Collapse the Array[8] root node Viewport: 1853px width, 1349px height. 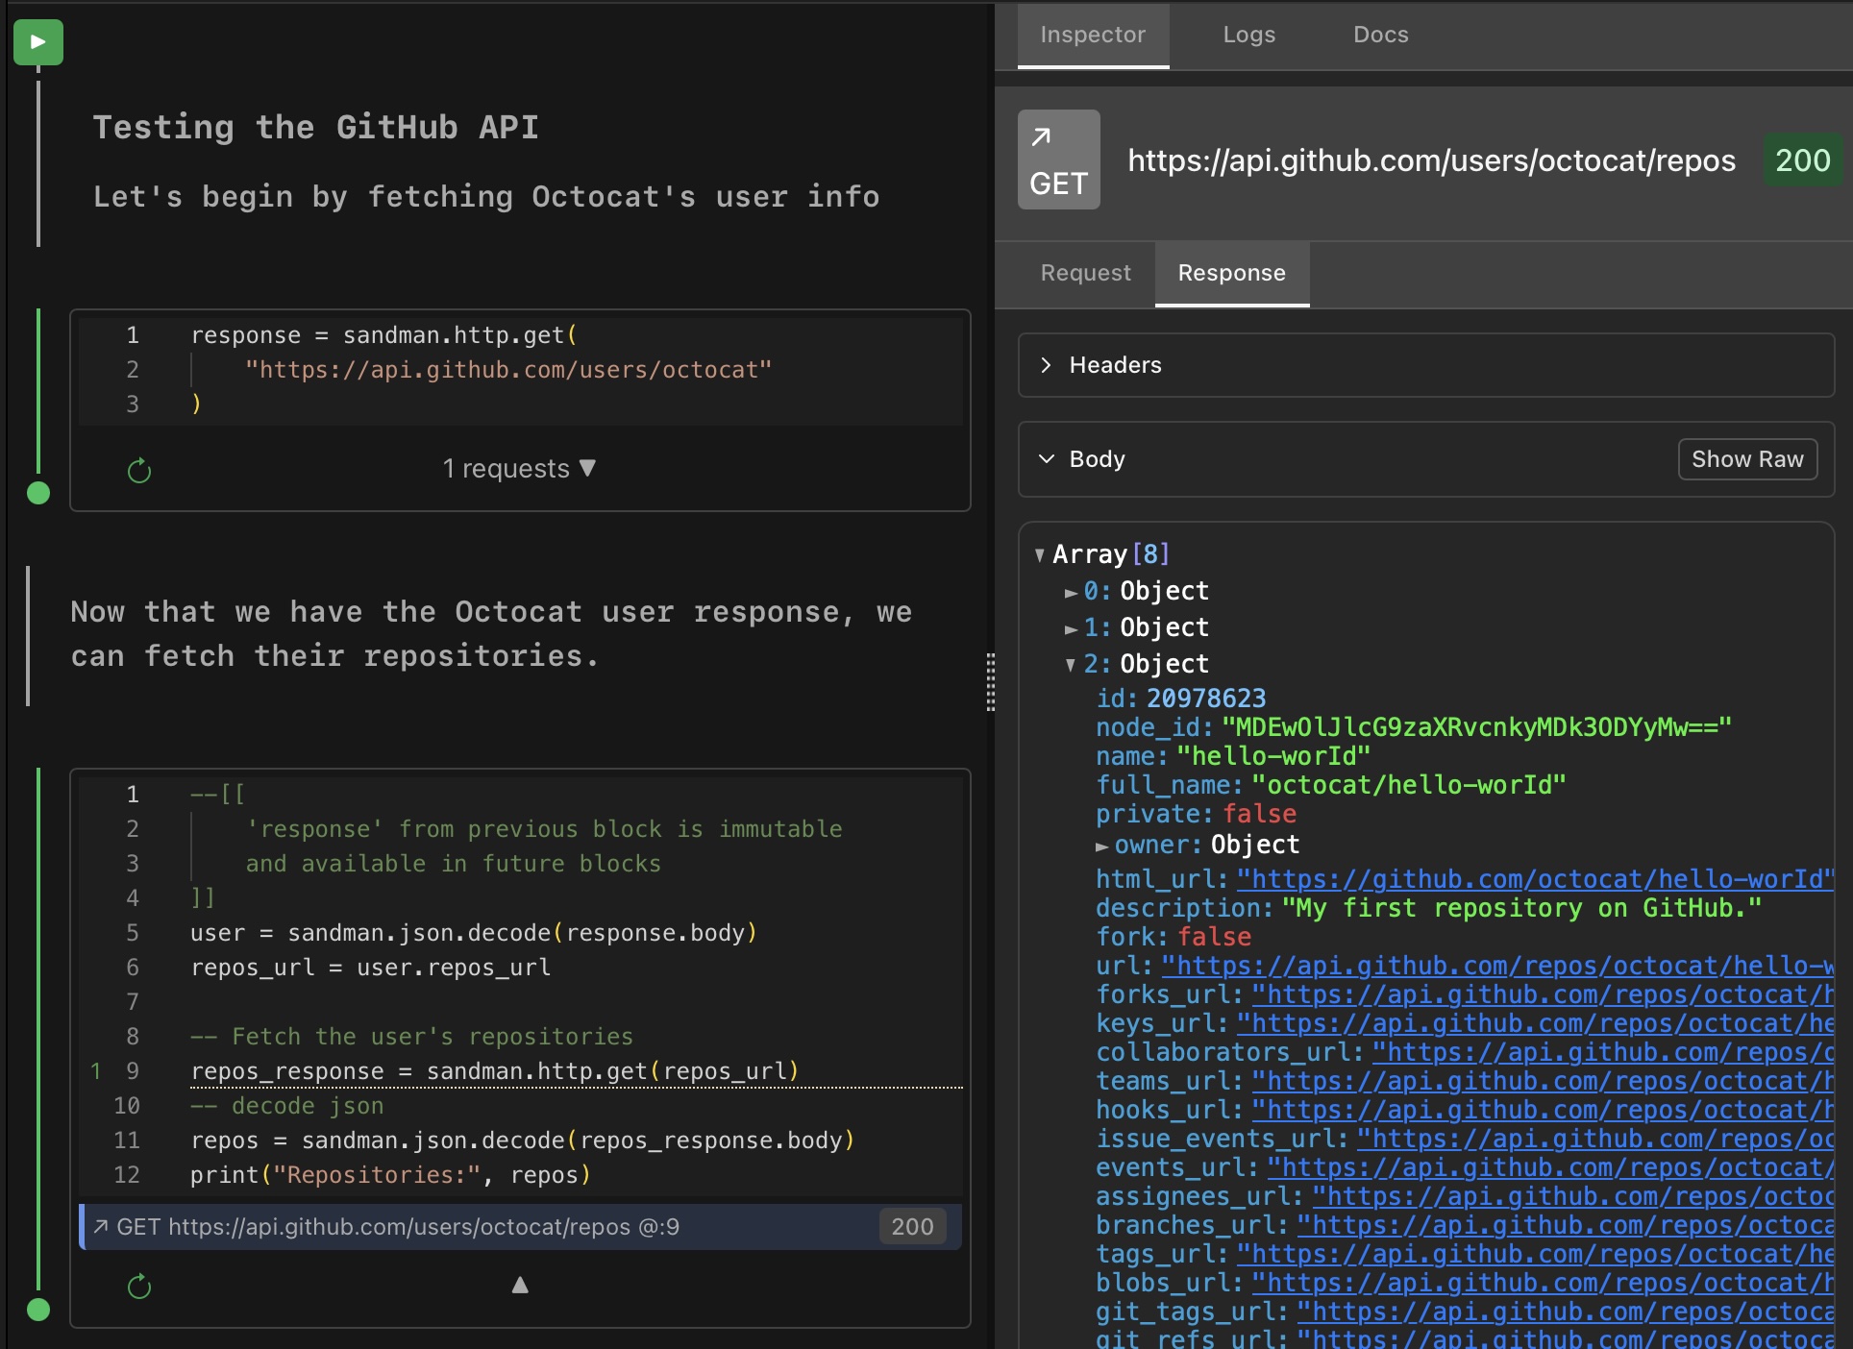pos(1040,555)
